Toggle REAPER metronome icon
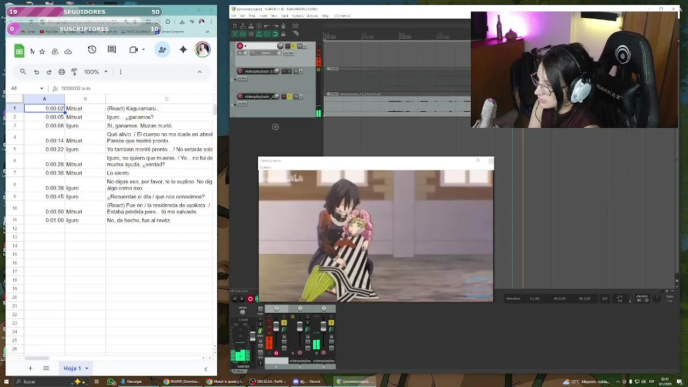This screenshot has height=387, width=688. pyautogui.click(x=283, y=26)
